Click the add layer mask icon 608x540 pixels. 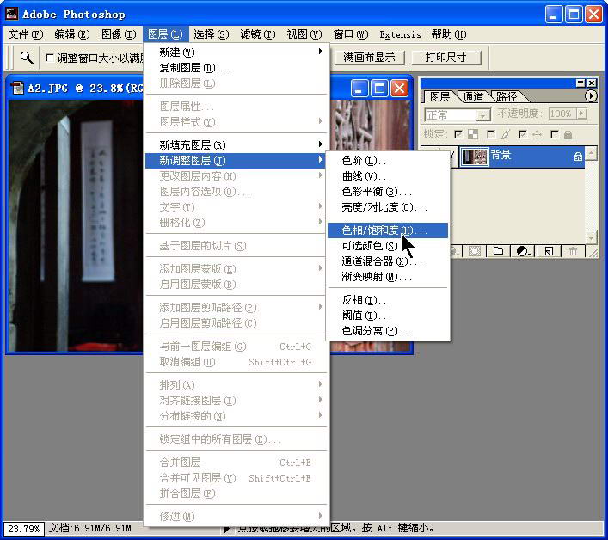pos(473,251)
